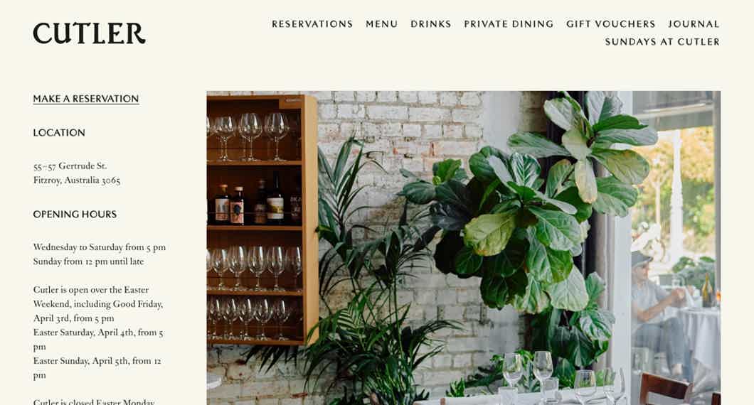Open the Menu nav item
This screenshot has height=405, width=754.
pos(382,24)
